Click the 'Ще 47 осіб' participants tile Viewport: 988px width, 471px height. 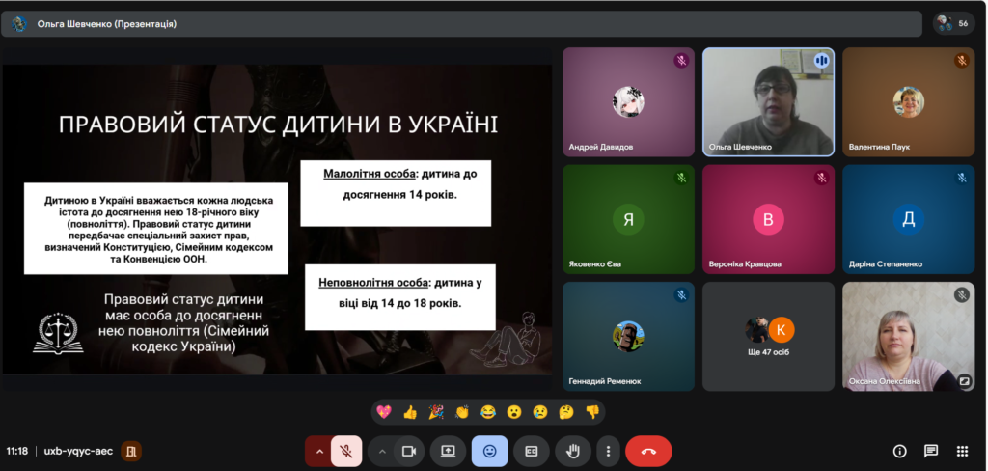pos(768,336)
